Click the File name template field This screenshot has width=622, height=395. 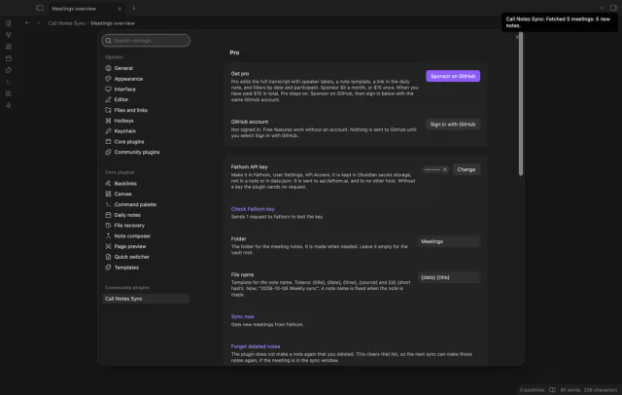tap(449, 277)
